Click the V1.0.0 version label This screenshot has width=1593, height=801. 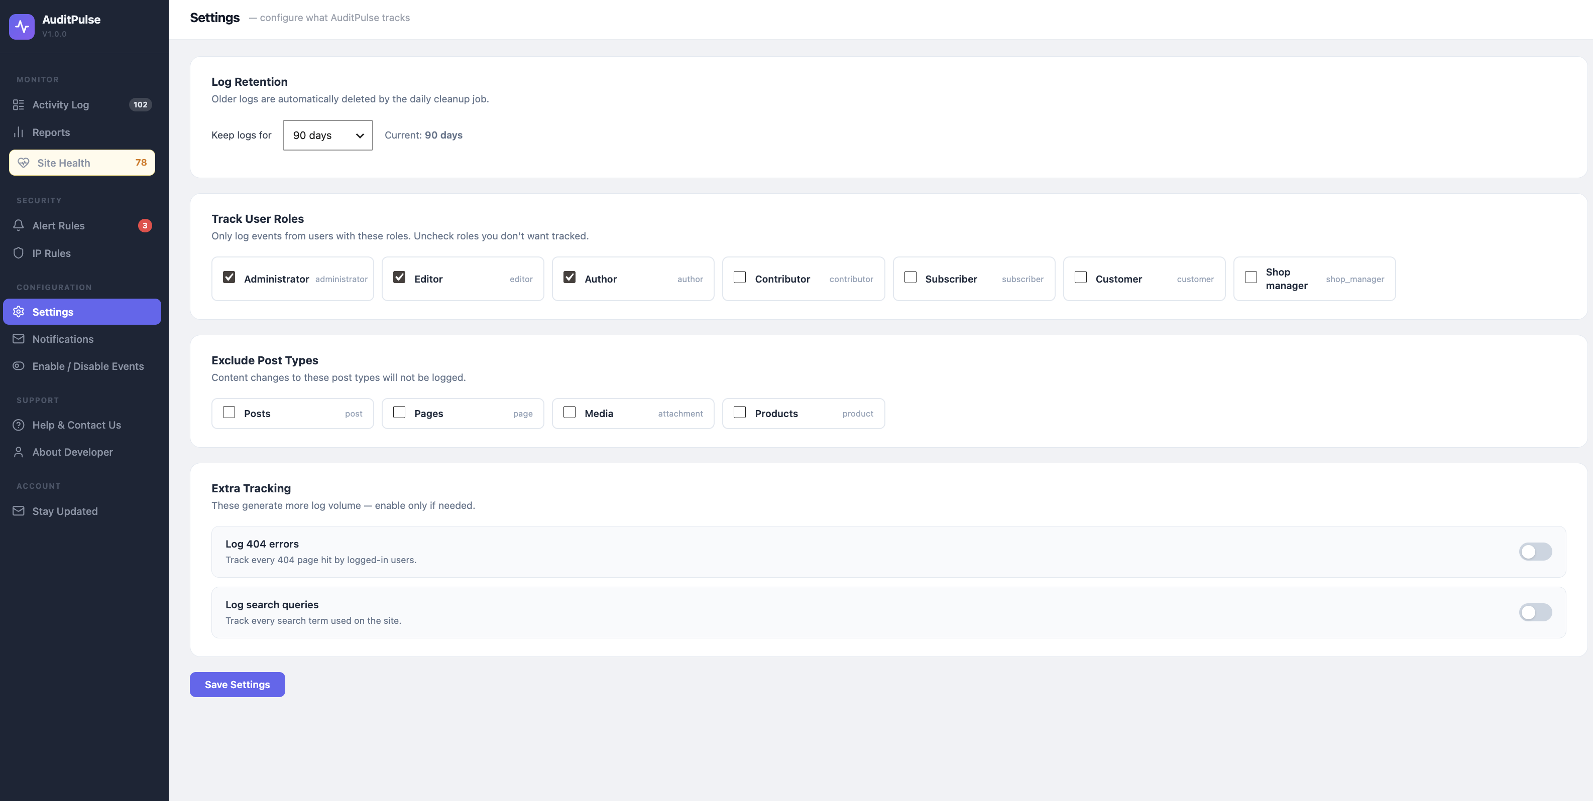54,34
